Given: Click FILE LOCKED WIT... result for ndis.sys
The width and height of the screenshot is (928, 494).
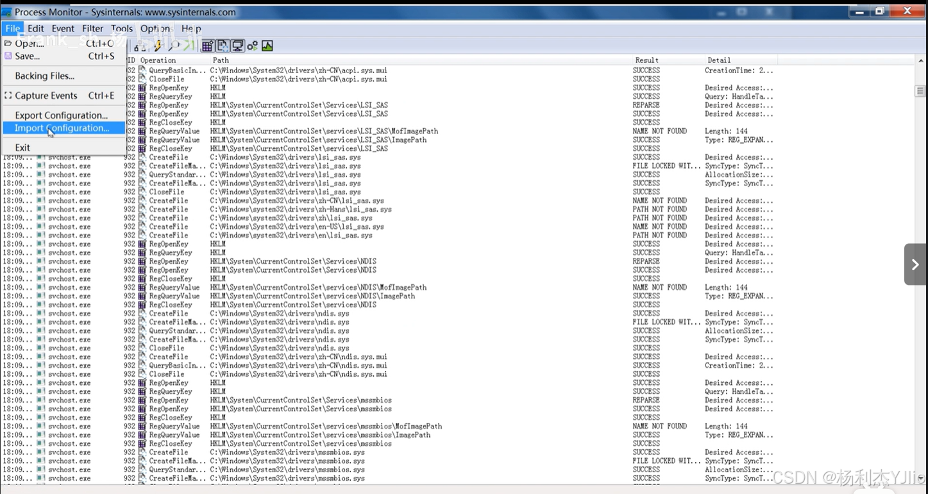Looking at the screenshot, I should 666,322.
